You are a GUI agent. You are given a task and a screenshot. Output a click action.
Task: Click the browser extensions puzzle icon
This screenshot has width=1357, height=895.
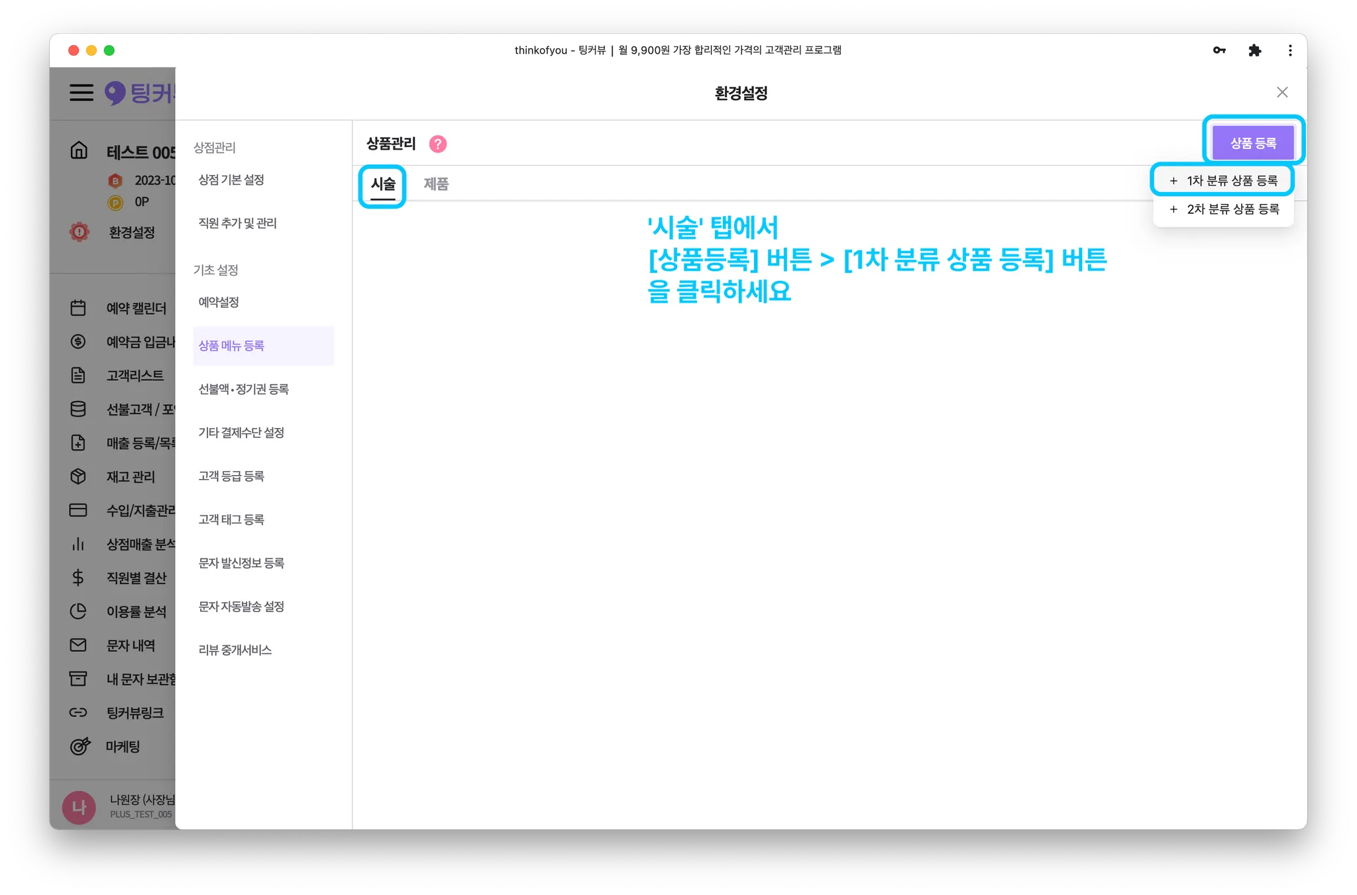point(1254,50)
